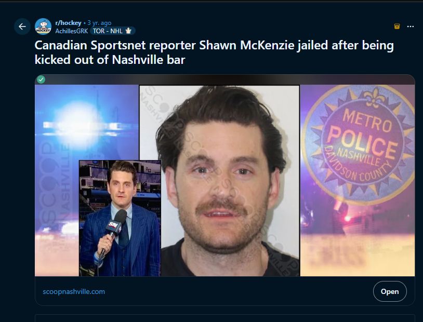Click the Shawn McKenzie post title
This screenshot has height=322, width=423.
coord(214,52)
